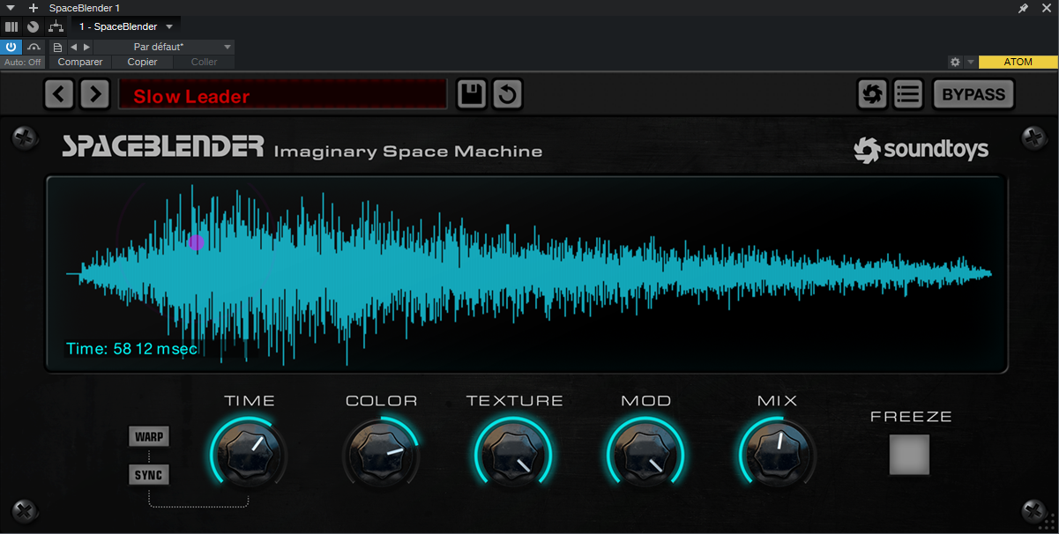Screen dimensions: 1059x534
Task: Load the previous SpaceBlender preset arrow
Action: (x=59, y=94)
